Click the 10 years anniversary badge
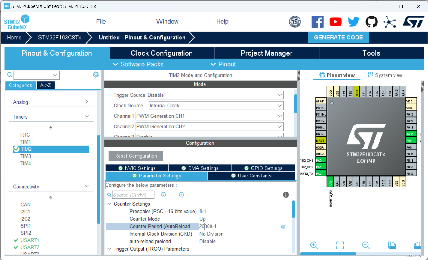Viewport: 428px width, 260px height. [x=295, y=22]
